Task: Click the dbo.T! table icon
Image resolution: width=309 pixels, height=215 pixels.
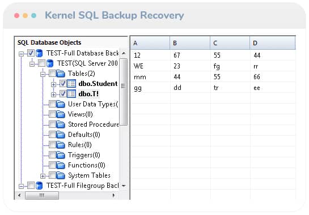Action: 71,94
